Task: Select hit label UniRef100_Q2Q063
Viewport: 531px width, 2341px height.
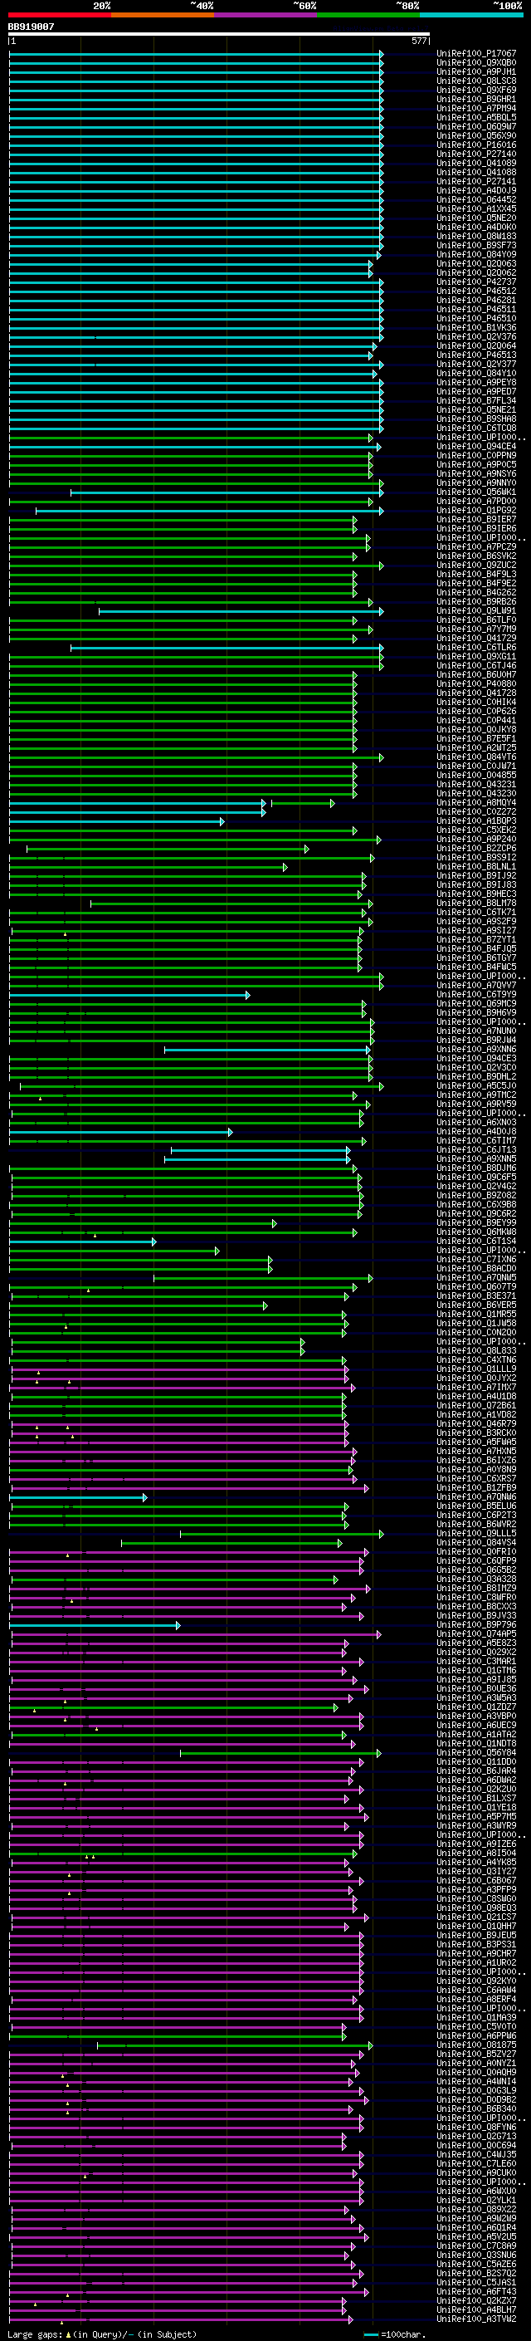Action: [x=476, y=263]
